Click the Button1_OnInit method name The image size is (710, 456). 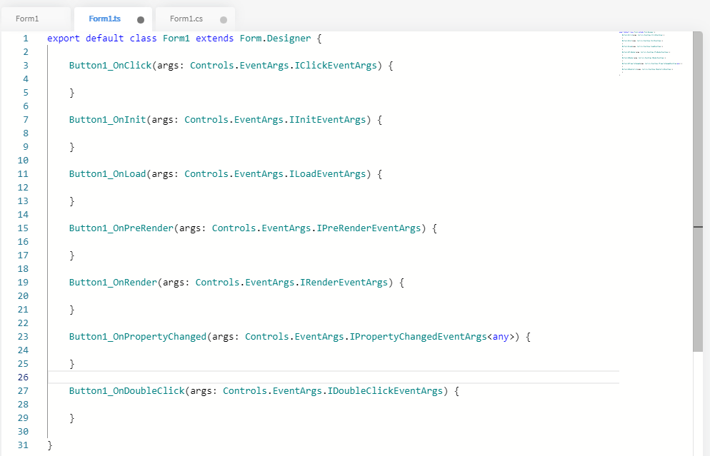coord(107,120)
